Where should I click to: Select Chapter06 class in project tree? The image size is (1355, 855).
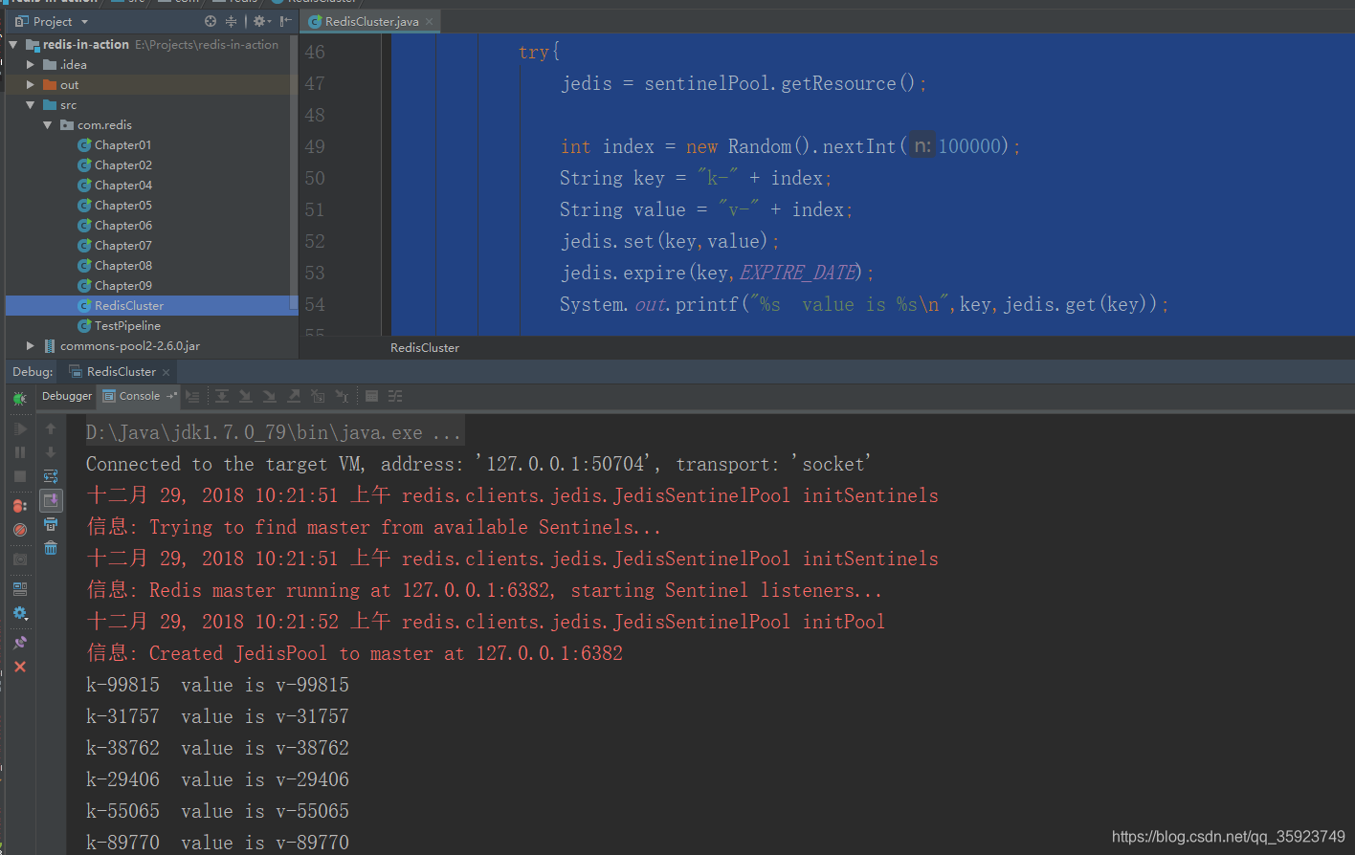[122, 226]
